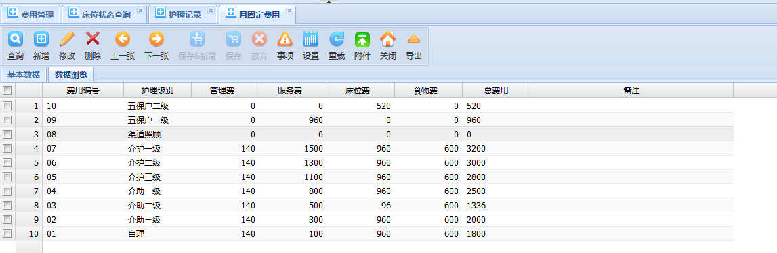The image size is (777, 253).
Task: Check the row for 自理
Action: click(x=7, y=233)
